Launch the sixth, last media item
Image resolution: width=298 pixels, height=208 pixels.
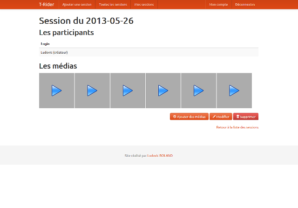(x=234, y=90)
